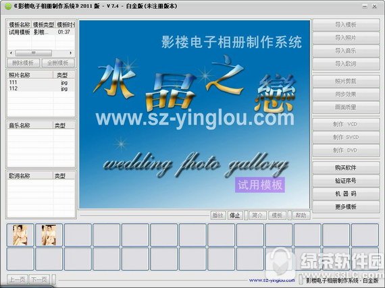Select the first photo thumbnail

20,235
